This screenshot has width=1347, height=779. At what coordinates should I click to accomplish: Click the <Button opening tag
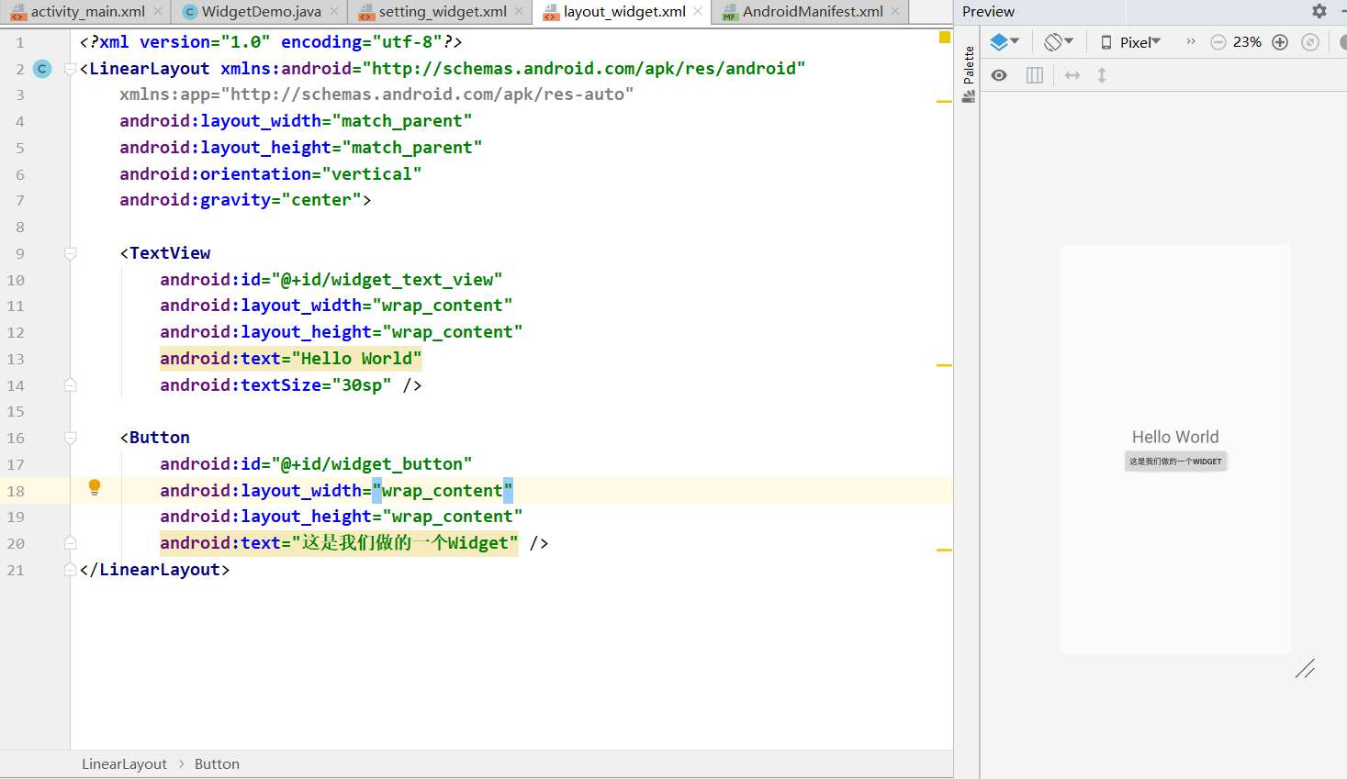tap(155, 438)
